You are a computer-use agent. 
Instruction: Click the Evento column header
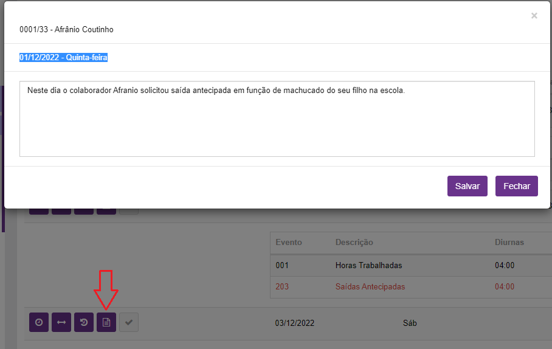(x=289, y=242)
